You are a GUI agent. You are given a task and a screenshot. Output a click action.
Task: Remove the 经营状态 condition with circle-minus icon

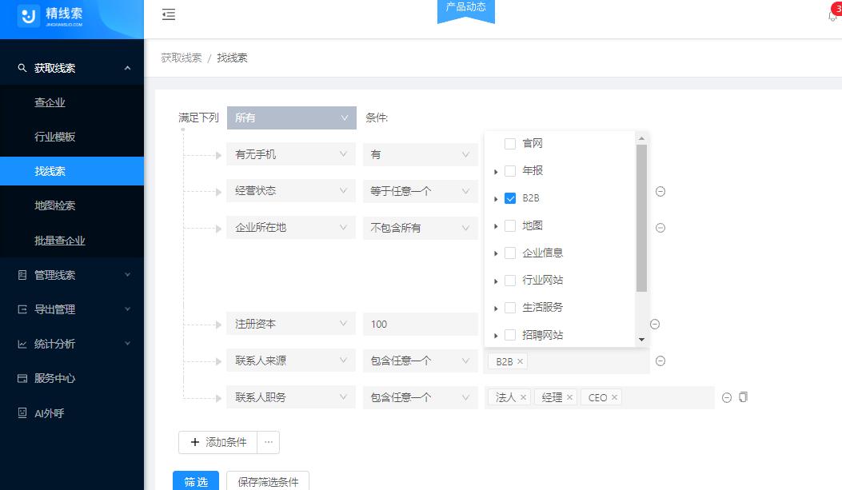[660, 190]
